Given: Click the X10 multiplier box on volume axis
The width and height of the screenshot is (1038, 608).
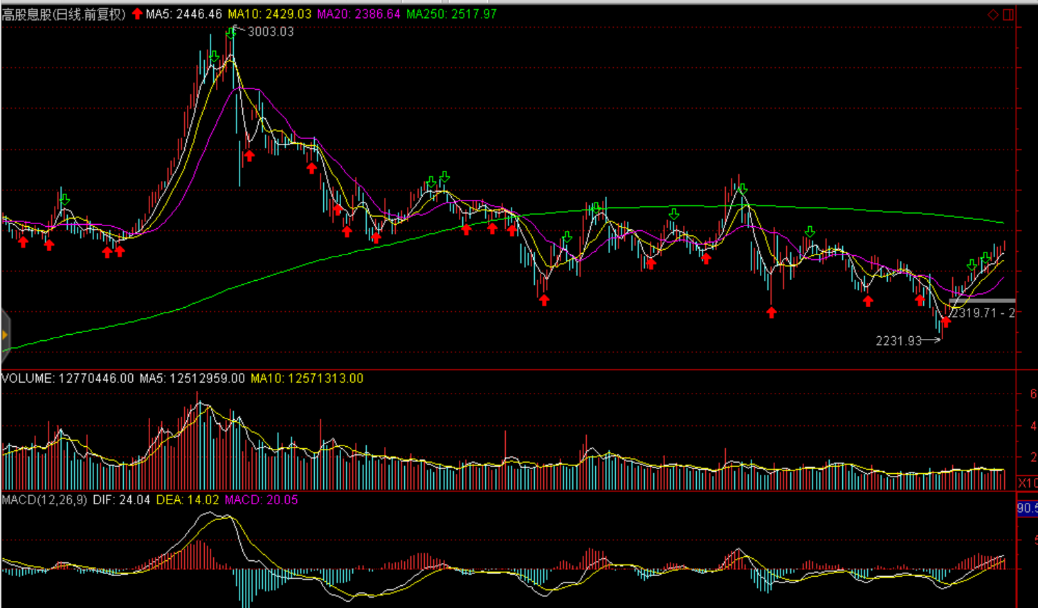Looking at the screenshot, I should pyautogui.click(x=1027, y=483).
